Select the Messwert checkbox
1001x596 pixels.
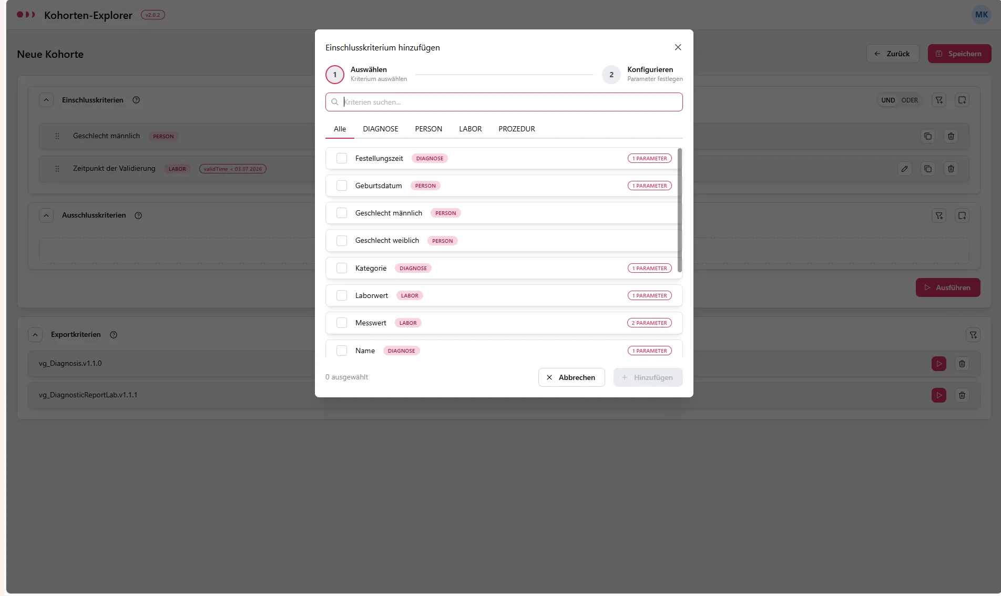click(342, 323)
